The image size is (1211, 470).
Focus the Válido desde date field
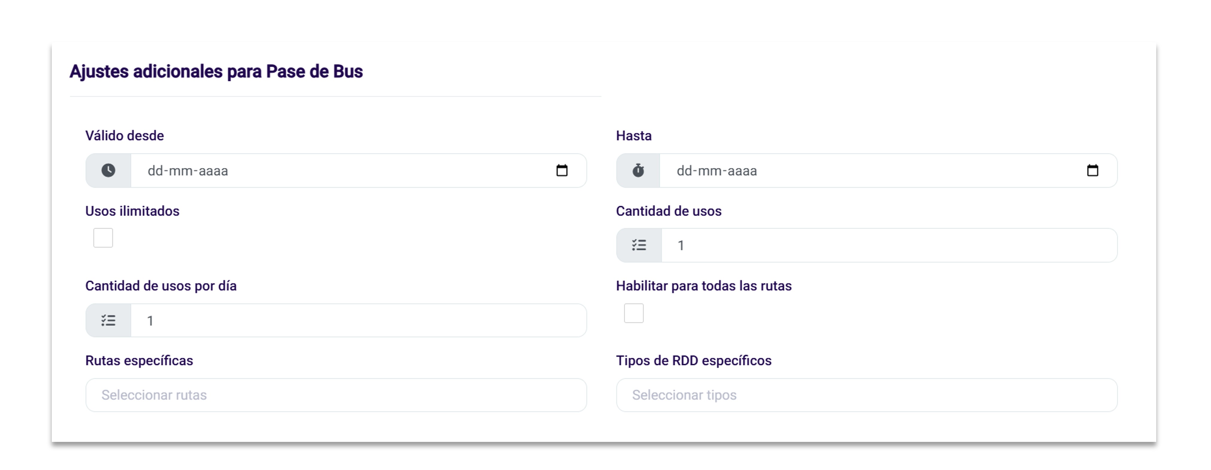coord(358,170)
